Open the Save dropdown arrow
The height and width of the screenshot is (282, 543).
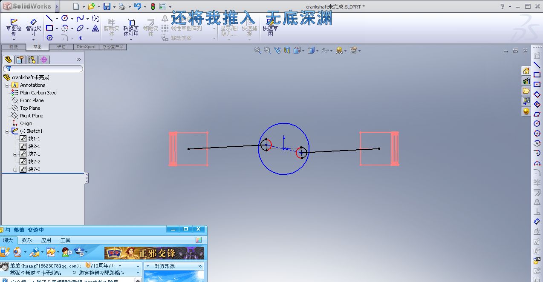pos(114,7)
